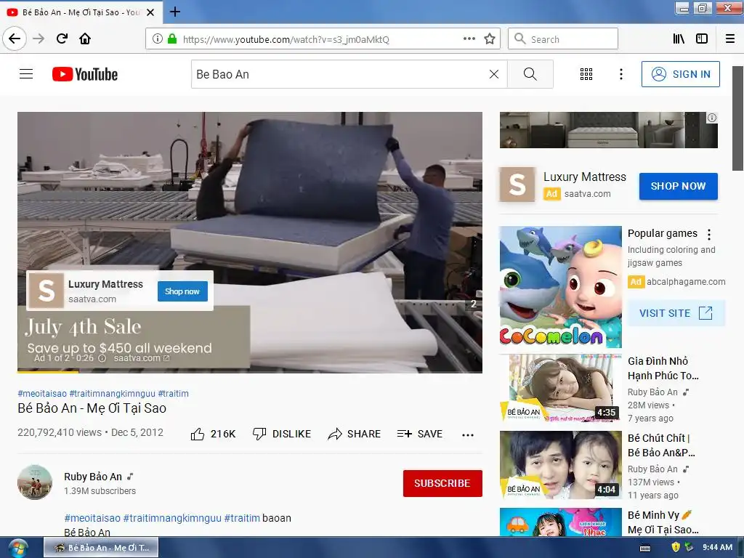744x558 pixels.
Task: Go to YouTube home via logo
Action: coord(85,74)
